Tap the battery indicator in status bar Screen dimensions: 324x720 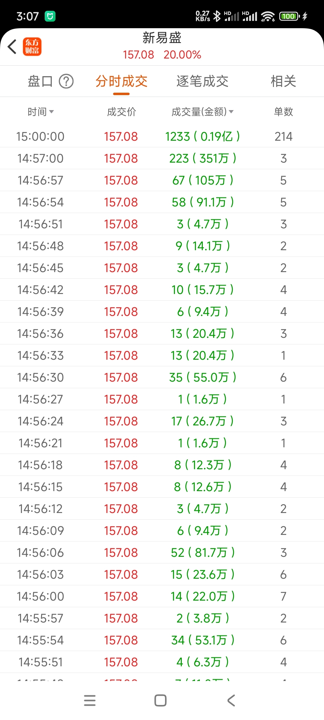pos(289,16)
